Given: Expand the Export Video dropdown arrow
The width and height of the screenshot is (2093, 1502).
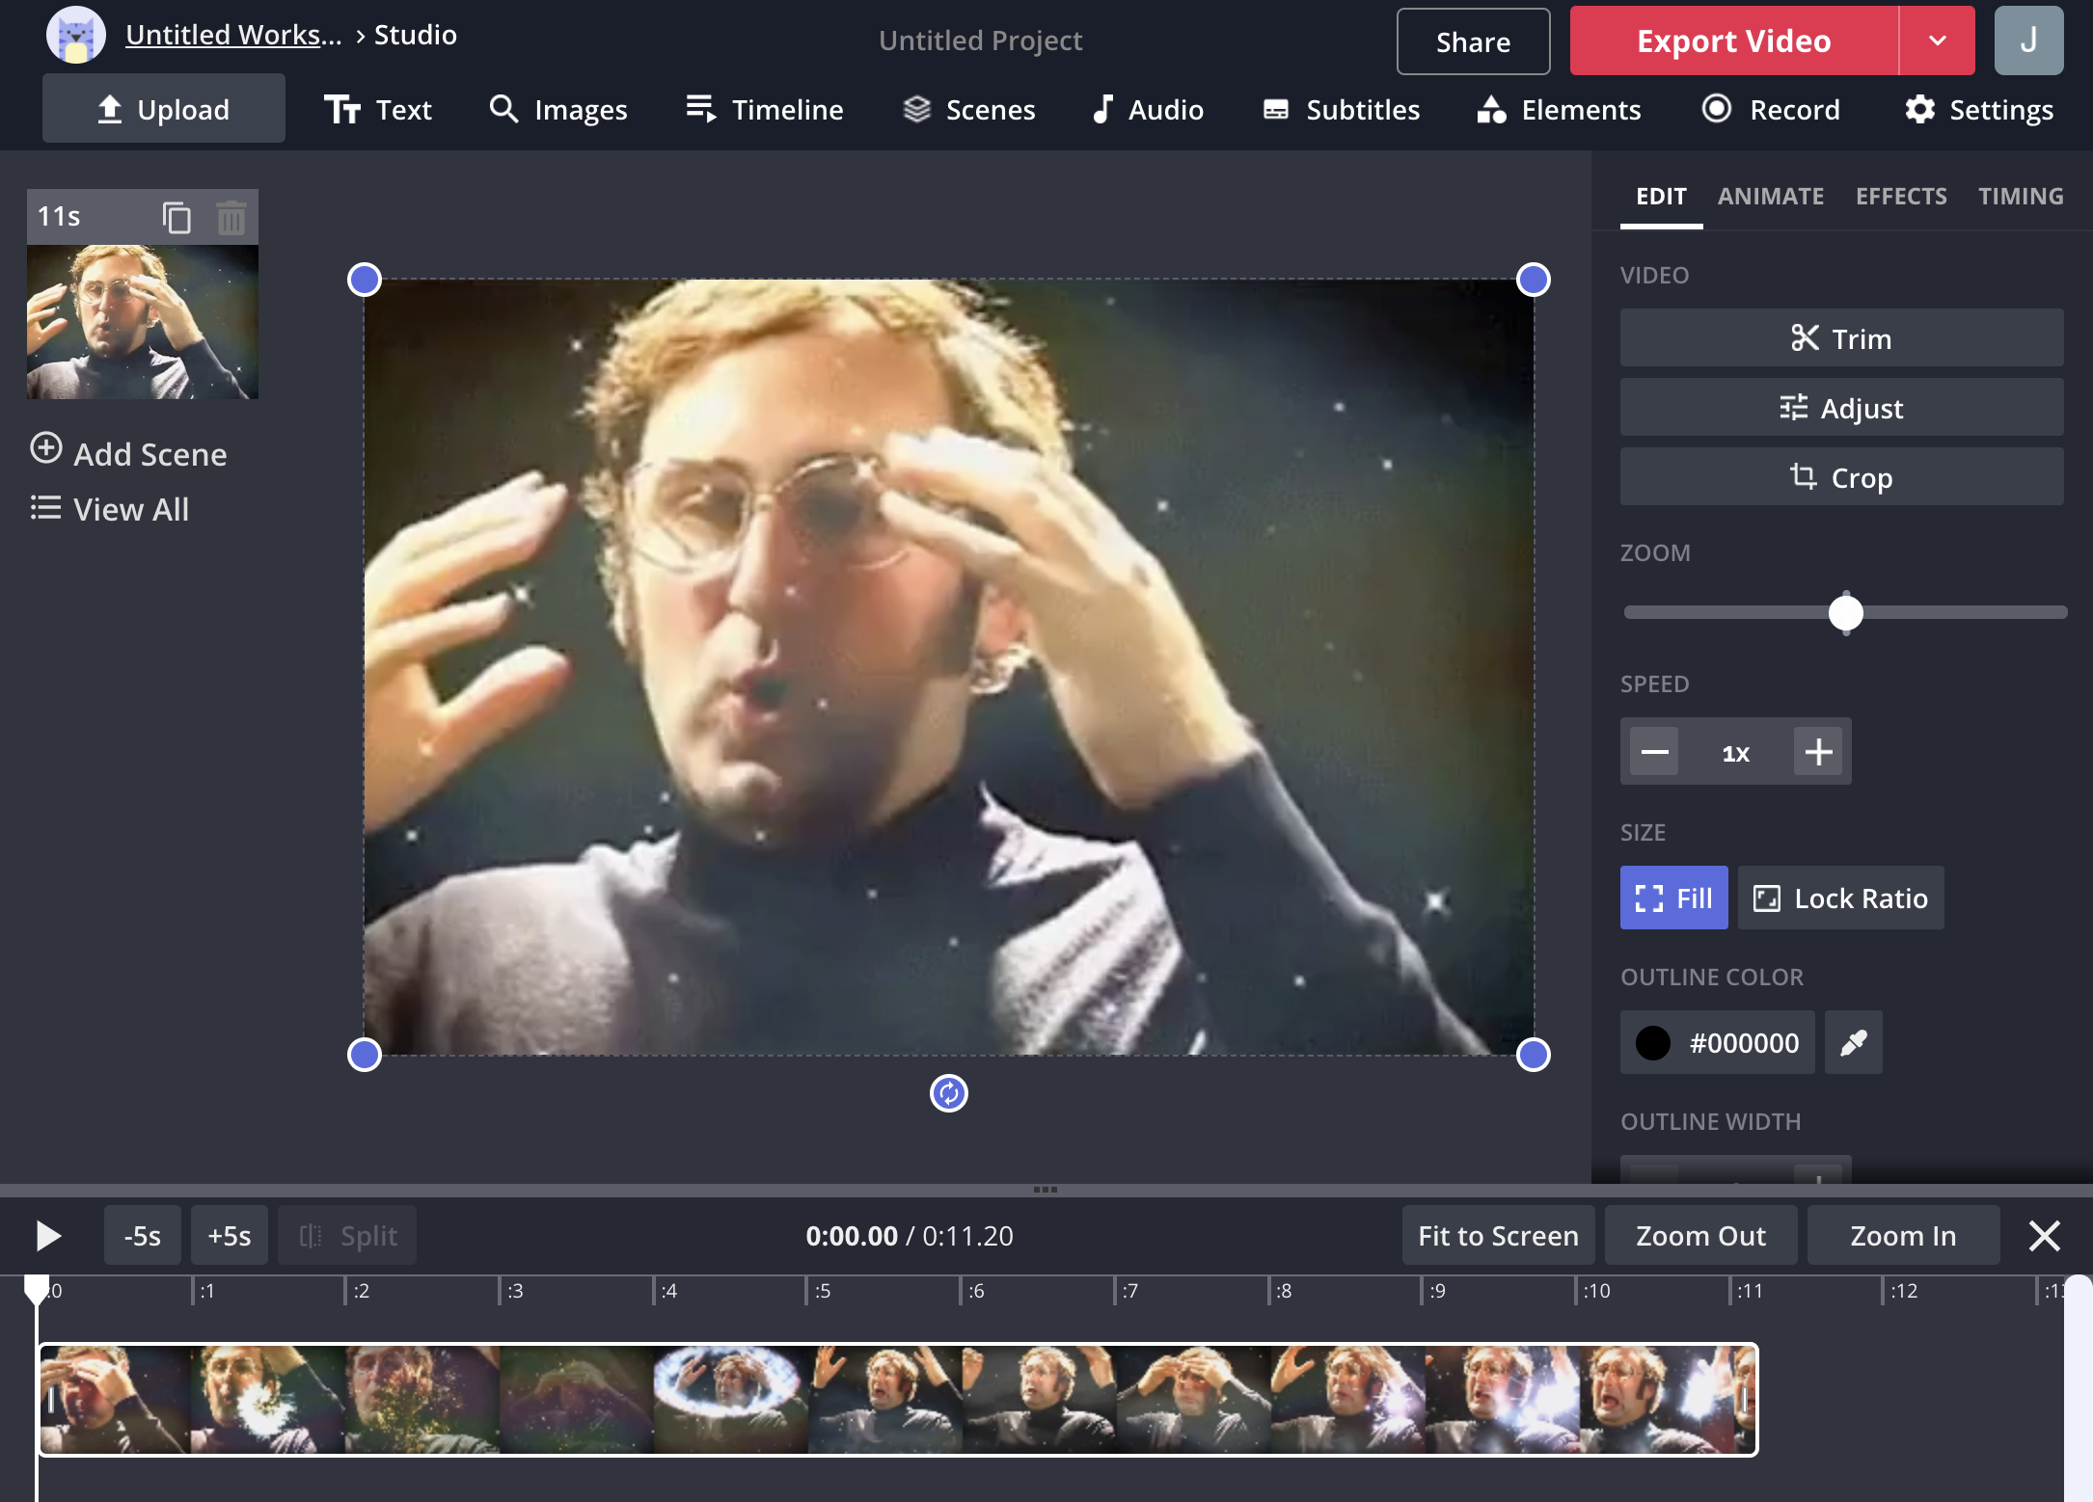Looking at the screenshot, I should pyautogui.click(x=1937, y=40).
